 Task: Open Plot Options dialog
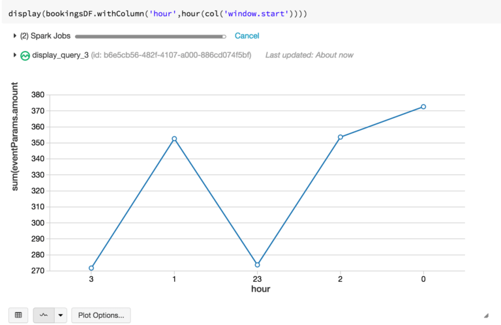(x=101, y=315)
